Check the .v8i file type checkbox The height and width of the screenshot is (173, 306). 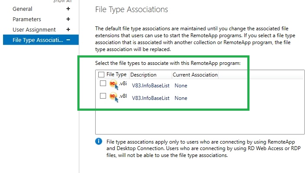point(103,83)
